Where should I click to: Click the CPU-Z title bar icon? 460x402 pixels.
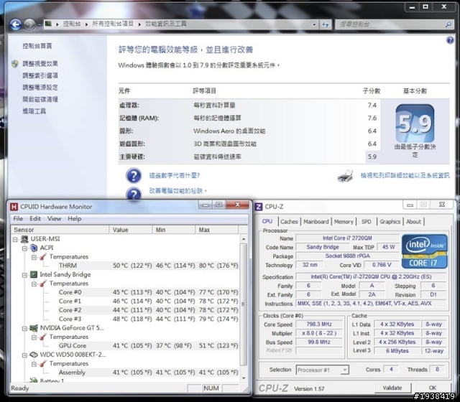pos(259,207)
